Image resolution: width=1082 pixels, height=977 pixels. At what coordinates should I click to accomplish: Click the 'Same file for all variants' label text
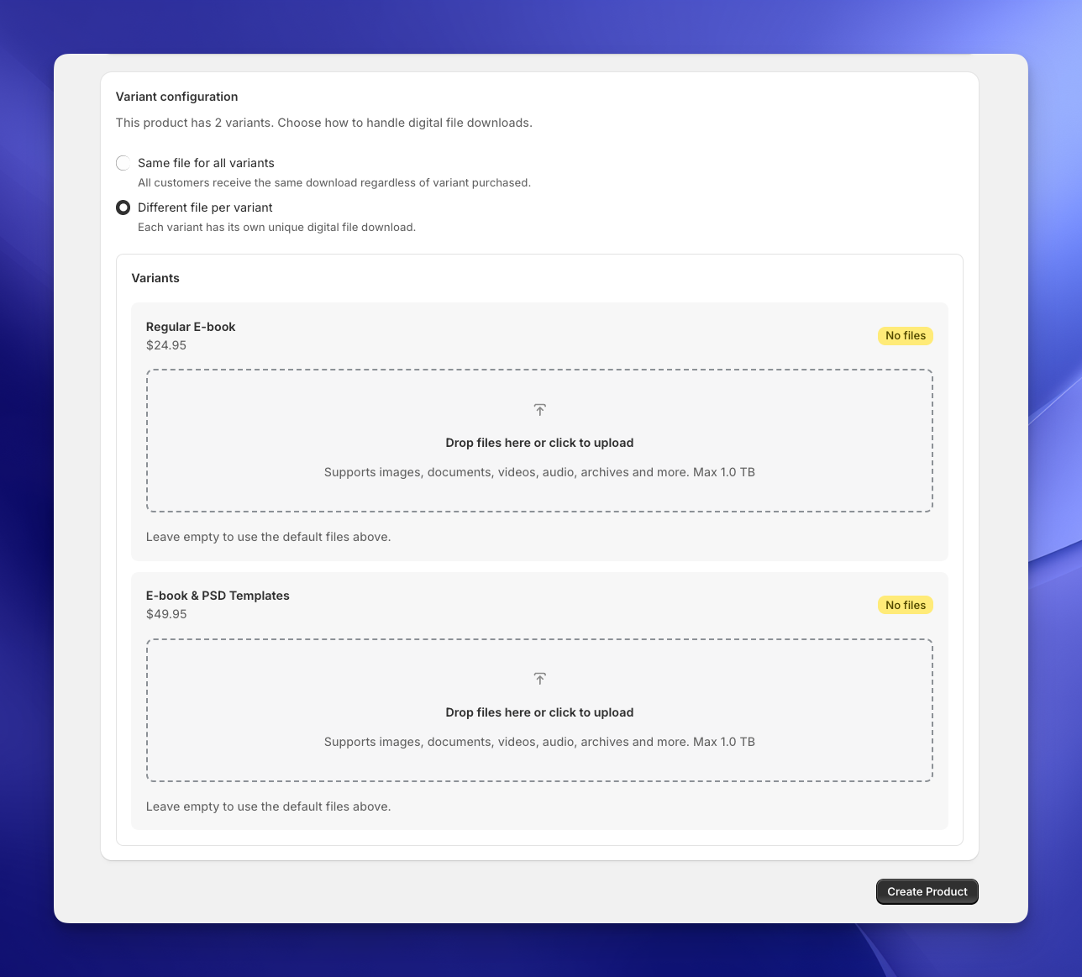tap(206, 163)
